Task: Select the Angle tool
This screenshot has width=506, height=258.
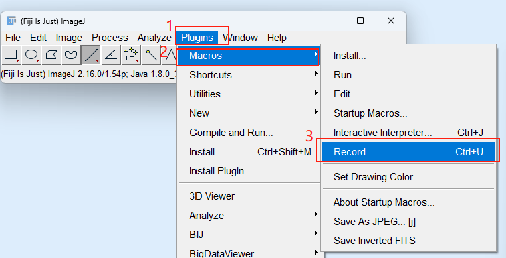Action: [111, 55]
